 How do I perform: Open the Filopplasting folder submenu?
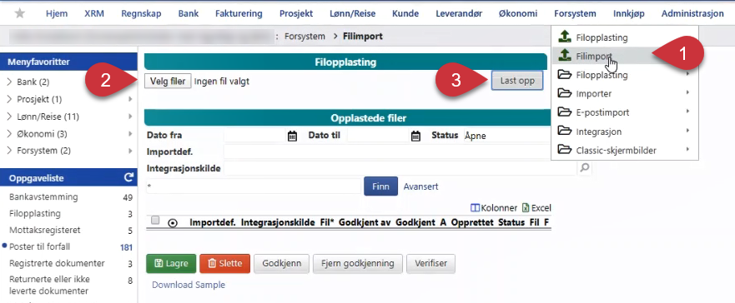coord(624,75)
